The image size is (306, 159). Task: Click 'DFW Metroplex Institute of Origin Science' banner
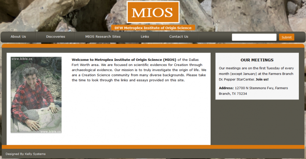click(153, 28)
